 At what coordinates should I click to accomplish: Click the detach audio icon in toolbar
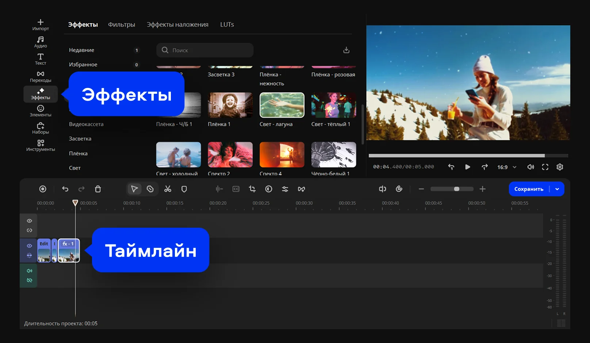pos(383,189)
